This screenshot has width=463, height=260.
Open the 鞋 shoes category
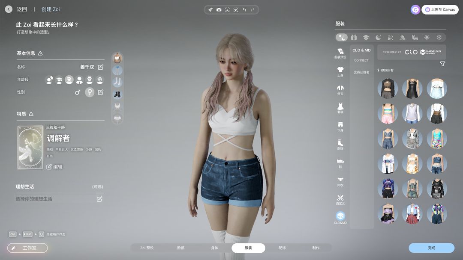coord(340,163)
